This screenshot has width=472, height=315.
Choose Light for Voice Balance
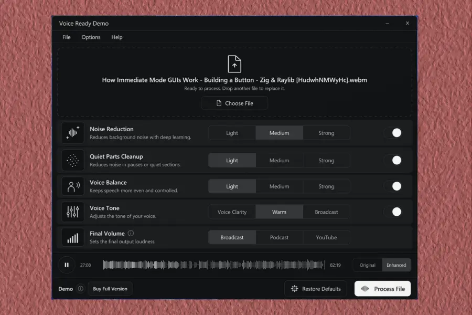click(x=232, y=186)
